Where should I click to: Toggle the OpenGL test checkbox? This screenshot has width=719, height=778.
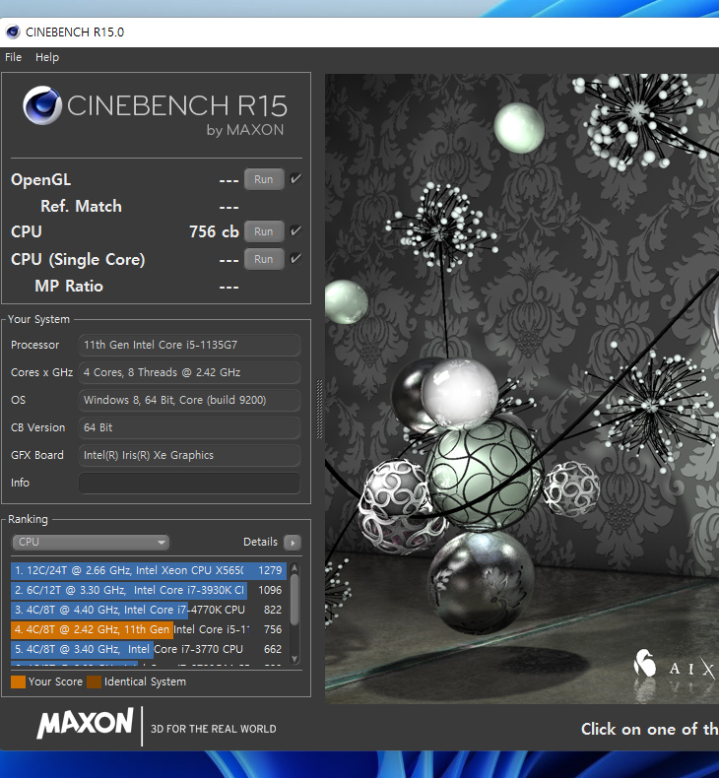(295, 179)
